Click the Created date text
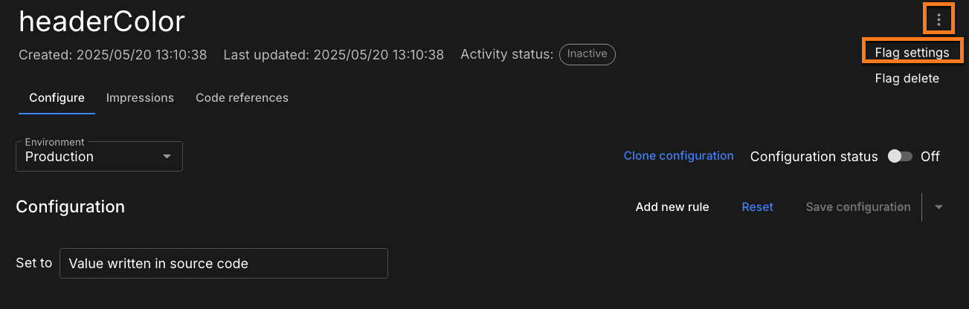The height and width of the screenshot is (309, 969). pos(112,55)
